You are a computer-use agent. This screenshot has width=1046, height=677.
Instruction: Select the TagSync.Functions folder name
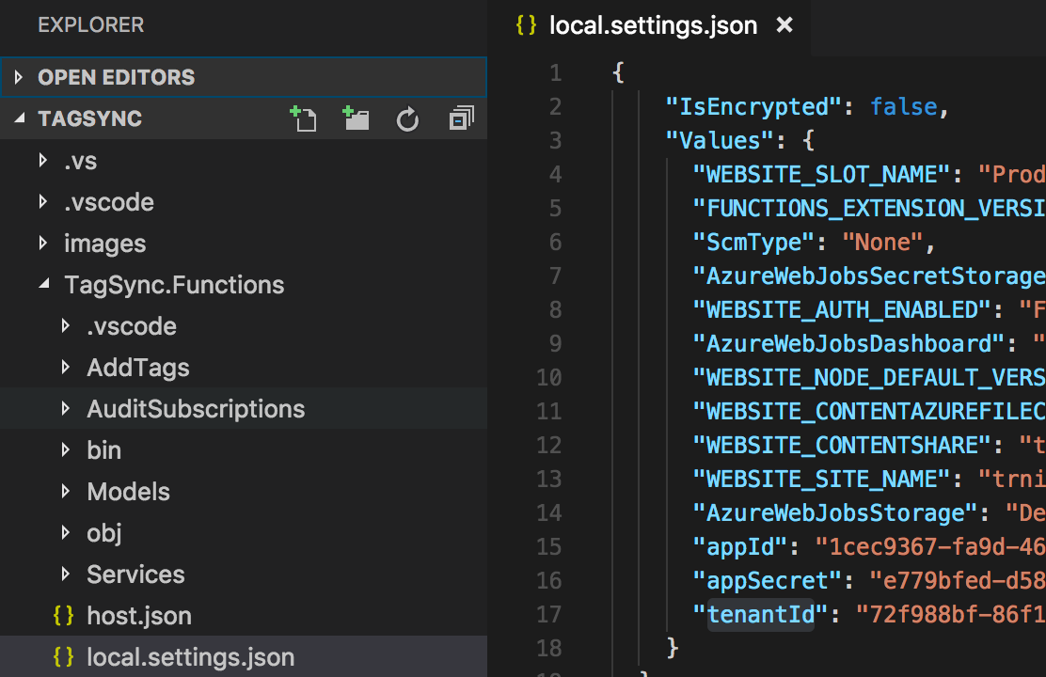(174, 285)
